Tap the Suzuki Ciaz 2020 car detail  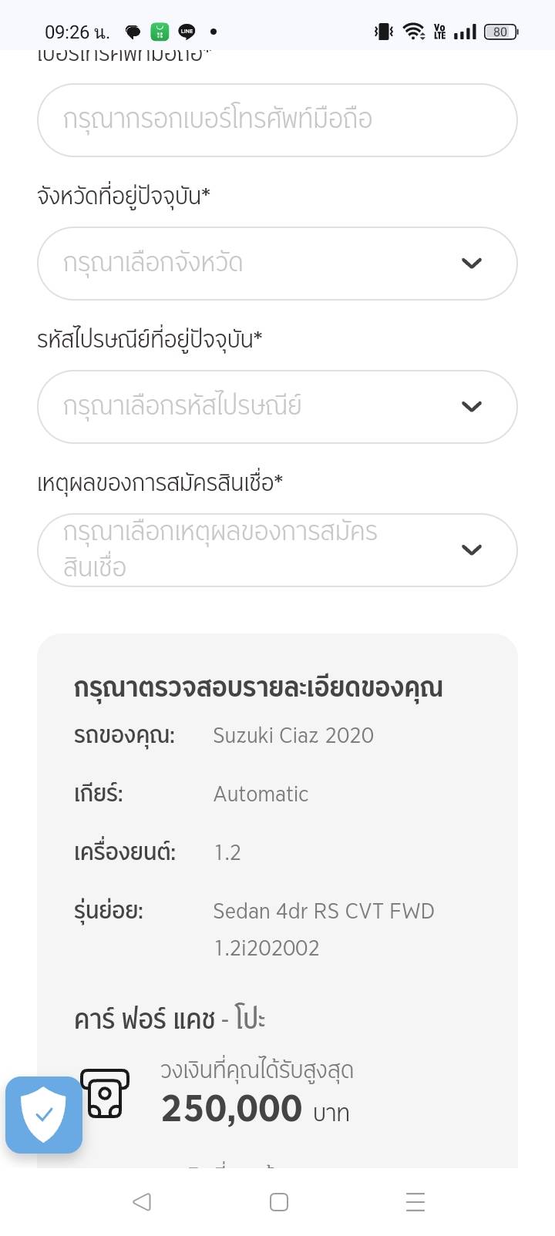point(293,735)
